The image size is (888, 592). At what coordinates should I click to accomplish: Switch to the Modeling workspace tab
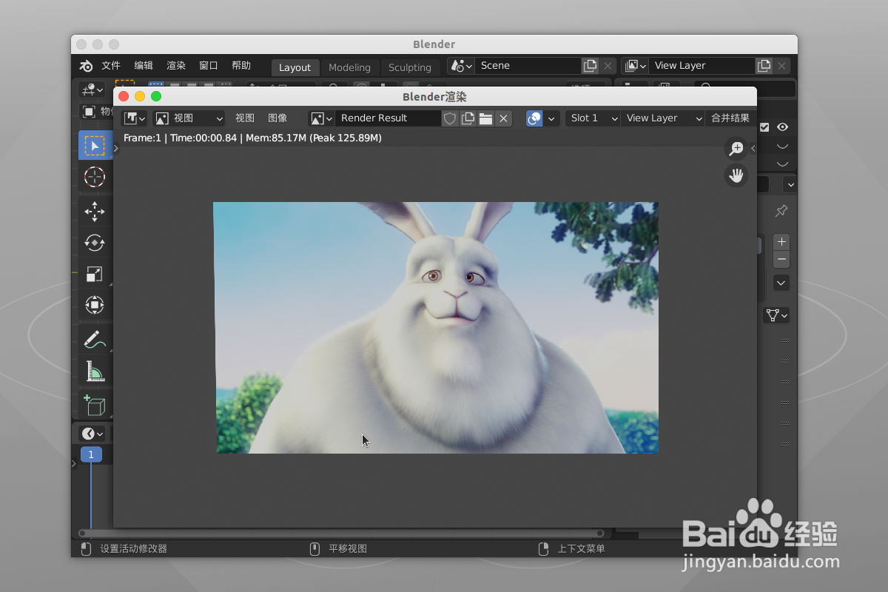pyautogui.click(x=349, y=67)
